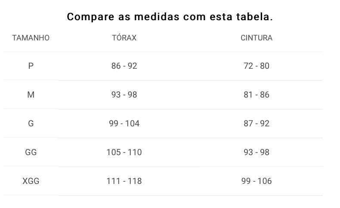Click the 99 - 104 tórax value
The image size is (340, 208).
[x=124, y=123]
